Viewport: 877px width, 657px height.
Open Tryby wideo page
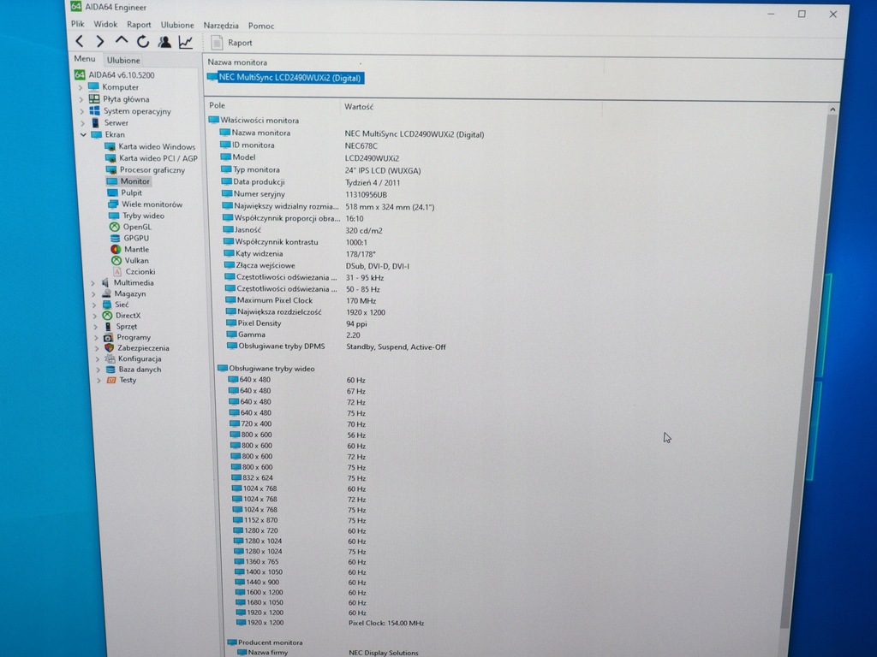point(136,216)
